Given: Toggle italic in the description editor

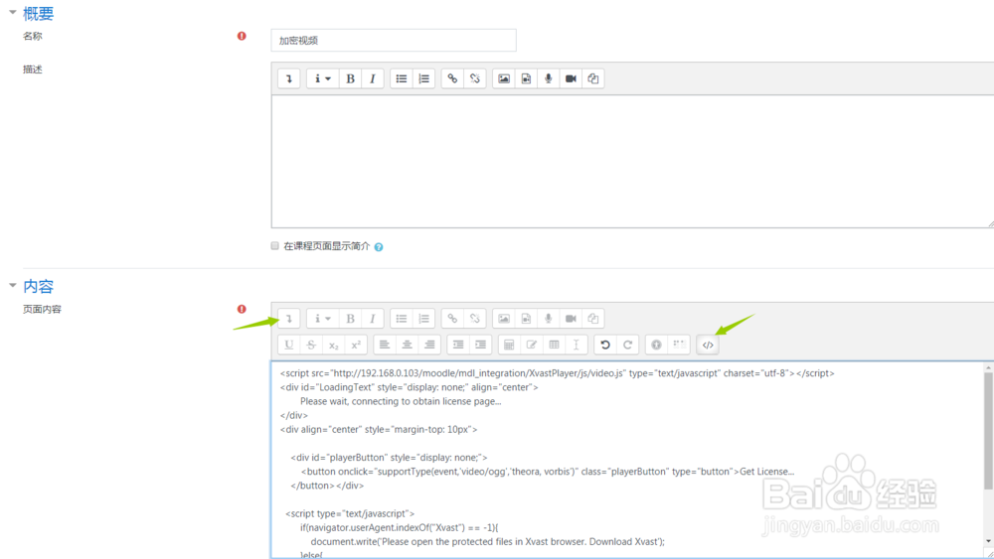Looking at the screenshot, I should tap(373, 78).
